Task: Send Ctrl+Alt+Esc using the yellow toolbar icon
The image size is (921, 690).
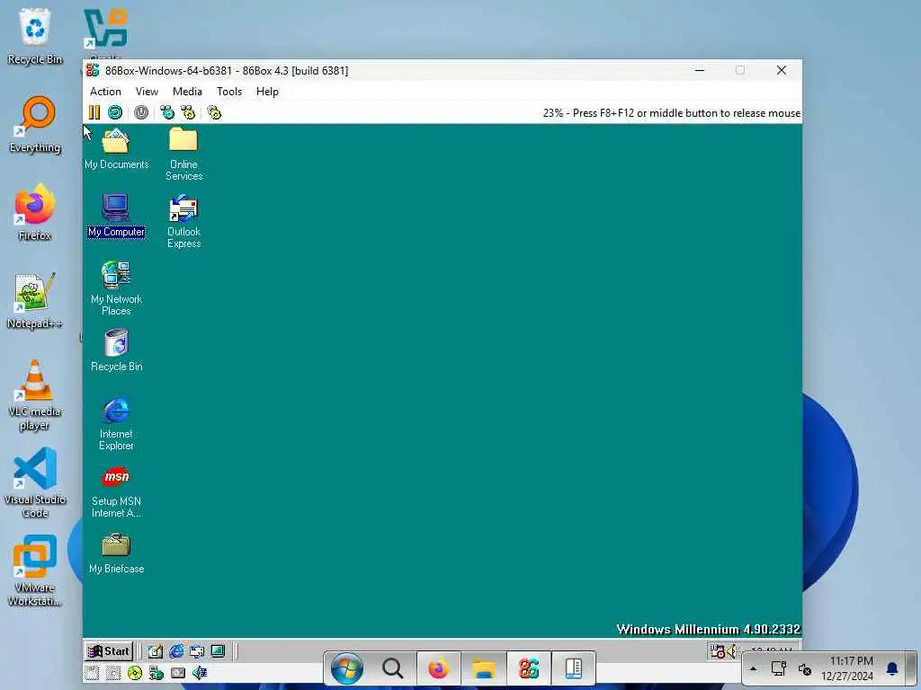Action: [x=188, y=112]
